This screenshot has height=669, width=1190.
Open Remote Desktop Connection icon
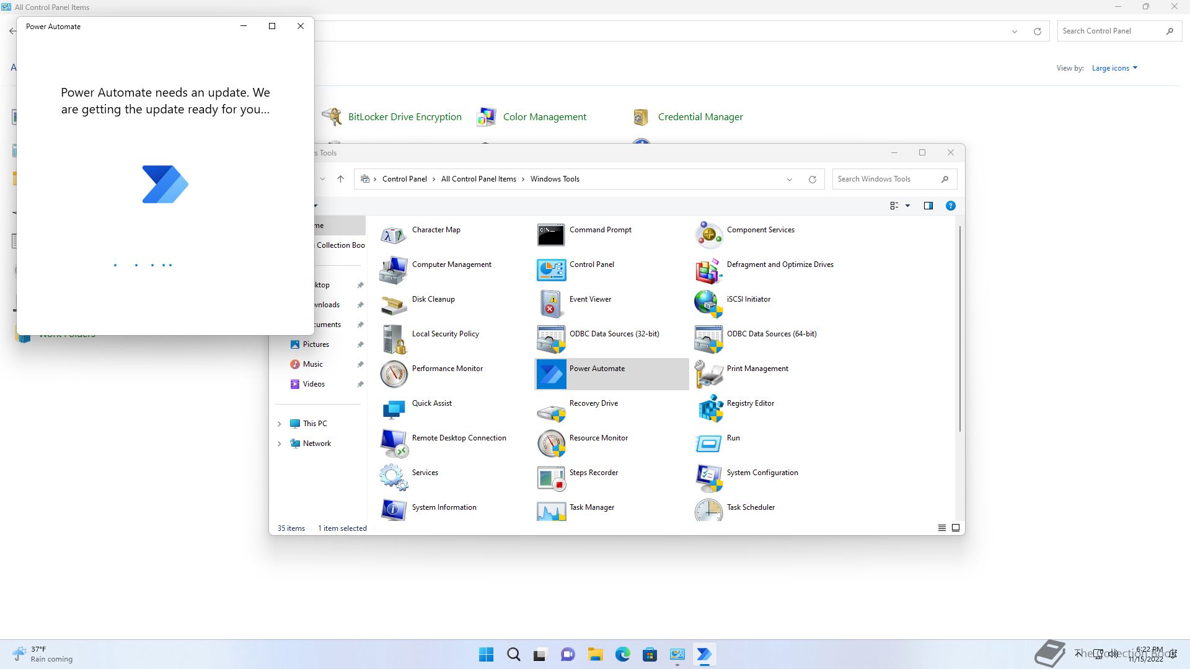[x=394, y=444]
